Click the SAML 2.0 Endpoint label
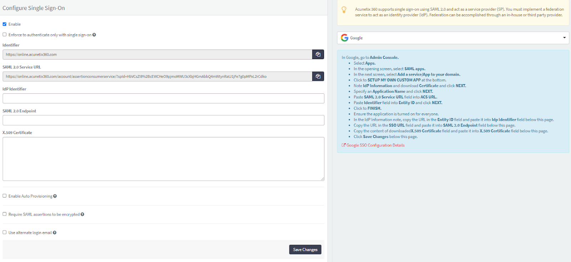The image size is (571, 262). [x=19, y=111]
